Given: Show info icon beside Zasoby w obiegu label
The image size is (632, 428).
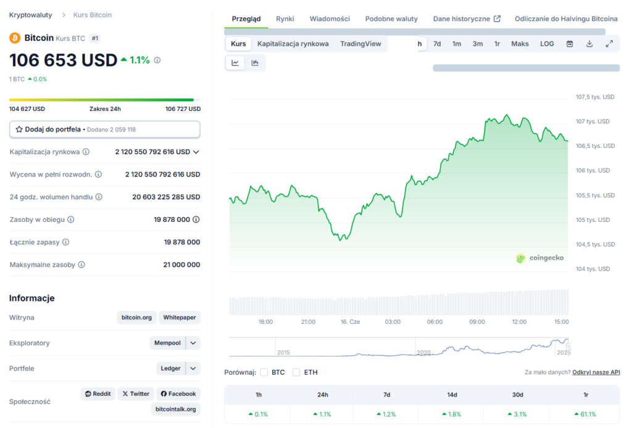Looking at the screenshot, I should tap(70, 220).
